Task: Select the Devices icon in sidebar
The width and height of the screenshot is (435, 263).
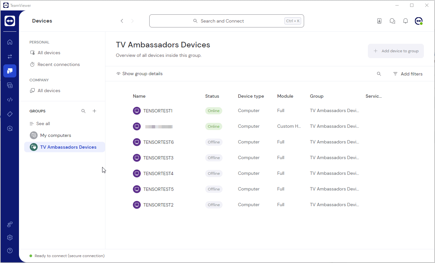Action: tap(10, 71)
